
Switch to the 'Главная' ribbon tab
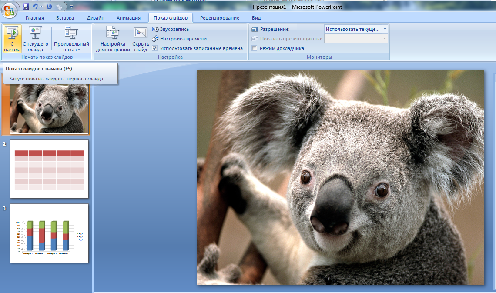pos(35,18)
